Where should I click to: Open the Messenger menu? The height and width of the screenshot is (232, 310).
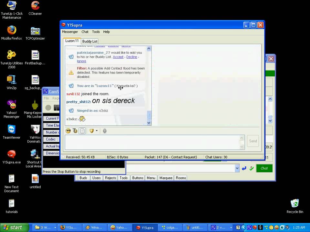point(70,32)
